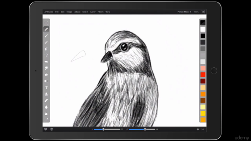Click the hollow opacity circle icon
Image resolution: width=251 pixels, height=141 pixels.
coord(127,129)
